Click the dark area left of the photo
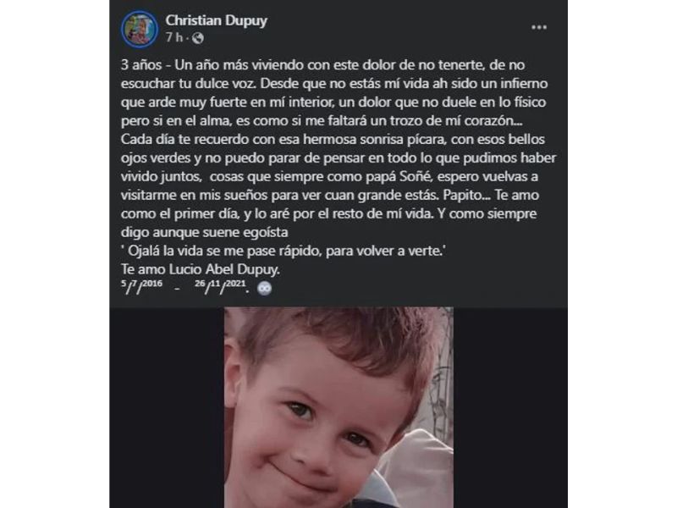The height and width of the screenshot is (508, 677). 167,407
